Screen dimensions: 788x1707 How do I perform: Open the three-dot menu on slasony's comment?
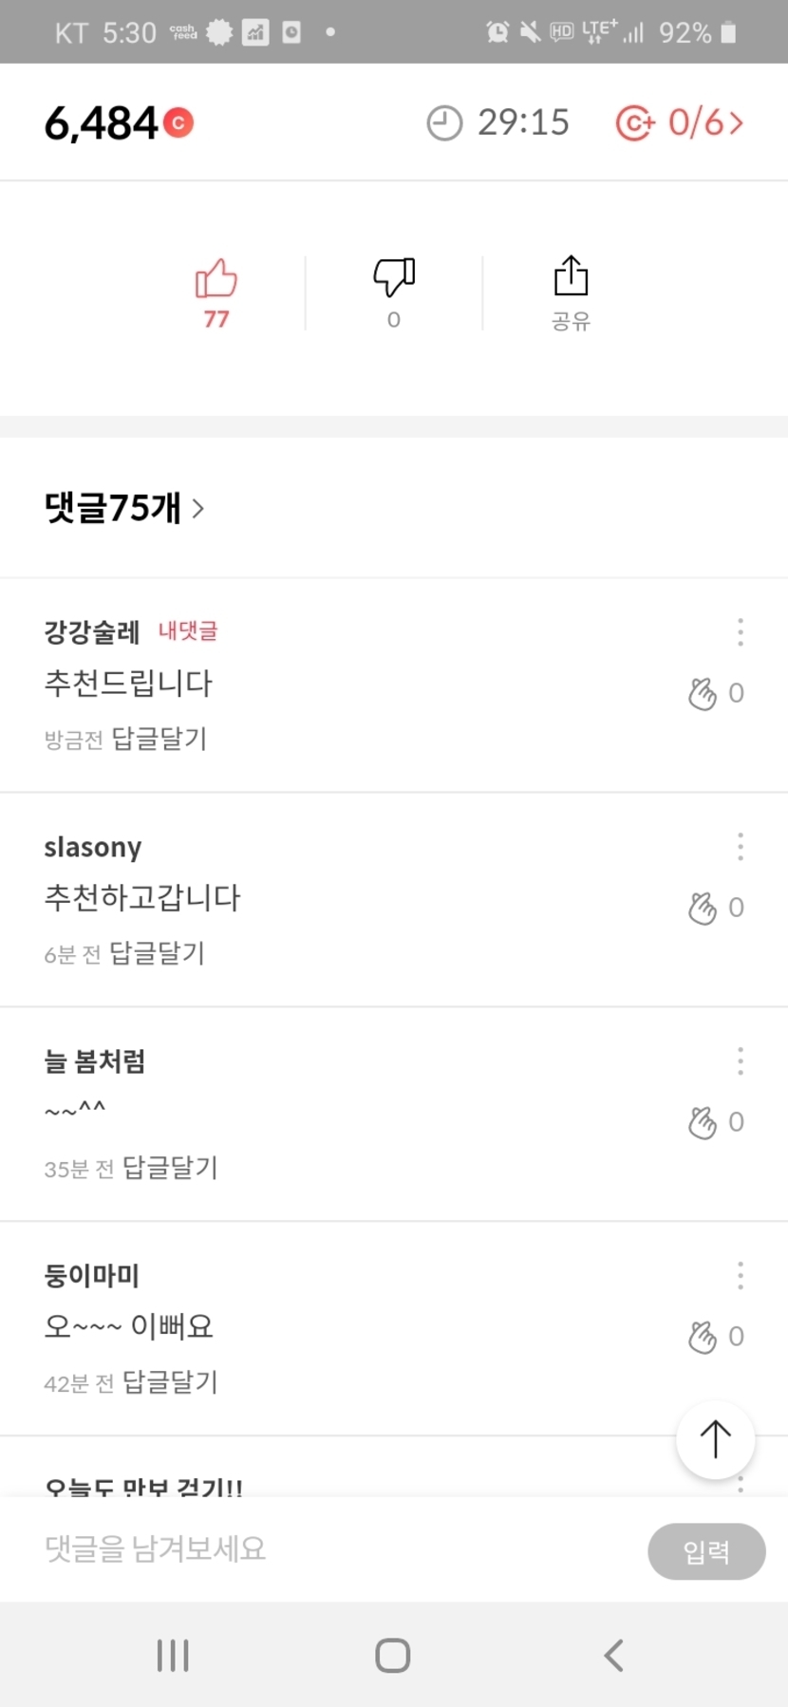click(740, 847)
